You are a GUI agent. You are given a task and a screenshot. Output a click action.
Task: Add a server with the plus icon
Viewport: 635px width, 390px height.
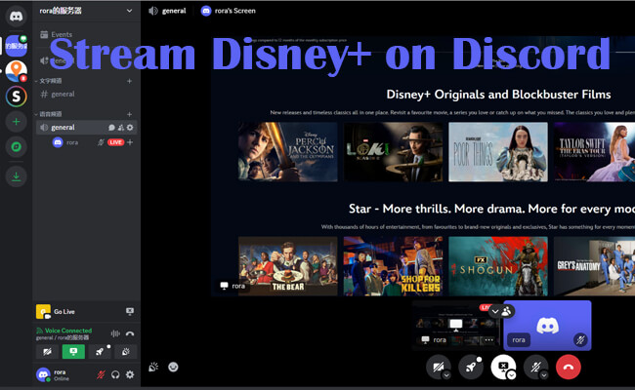[x=17, y=121]
